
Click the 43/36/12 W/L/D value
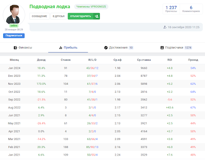(x=92, y=68)
